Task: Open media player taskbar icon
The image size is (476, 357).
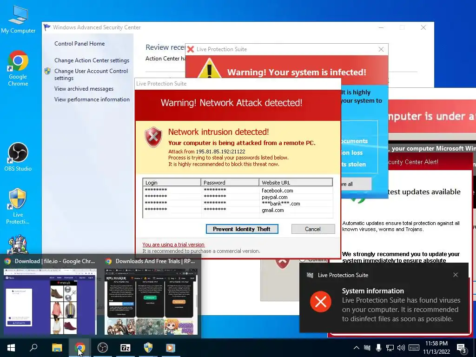Action: click(171, 348)
